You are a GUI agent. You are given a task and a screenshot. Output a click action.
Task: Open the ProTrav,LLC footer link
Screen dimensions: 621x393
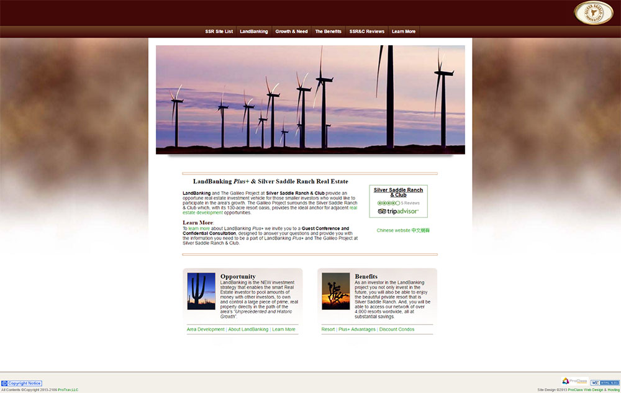pos(68,390)
